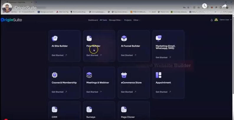234x120 pixels.
Task: Click the Marketing (Email, Whatsapp, SMS) title
Action: tap(165, 47)
